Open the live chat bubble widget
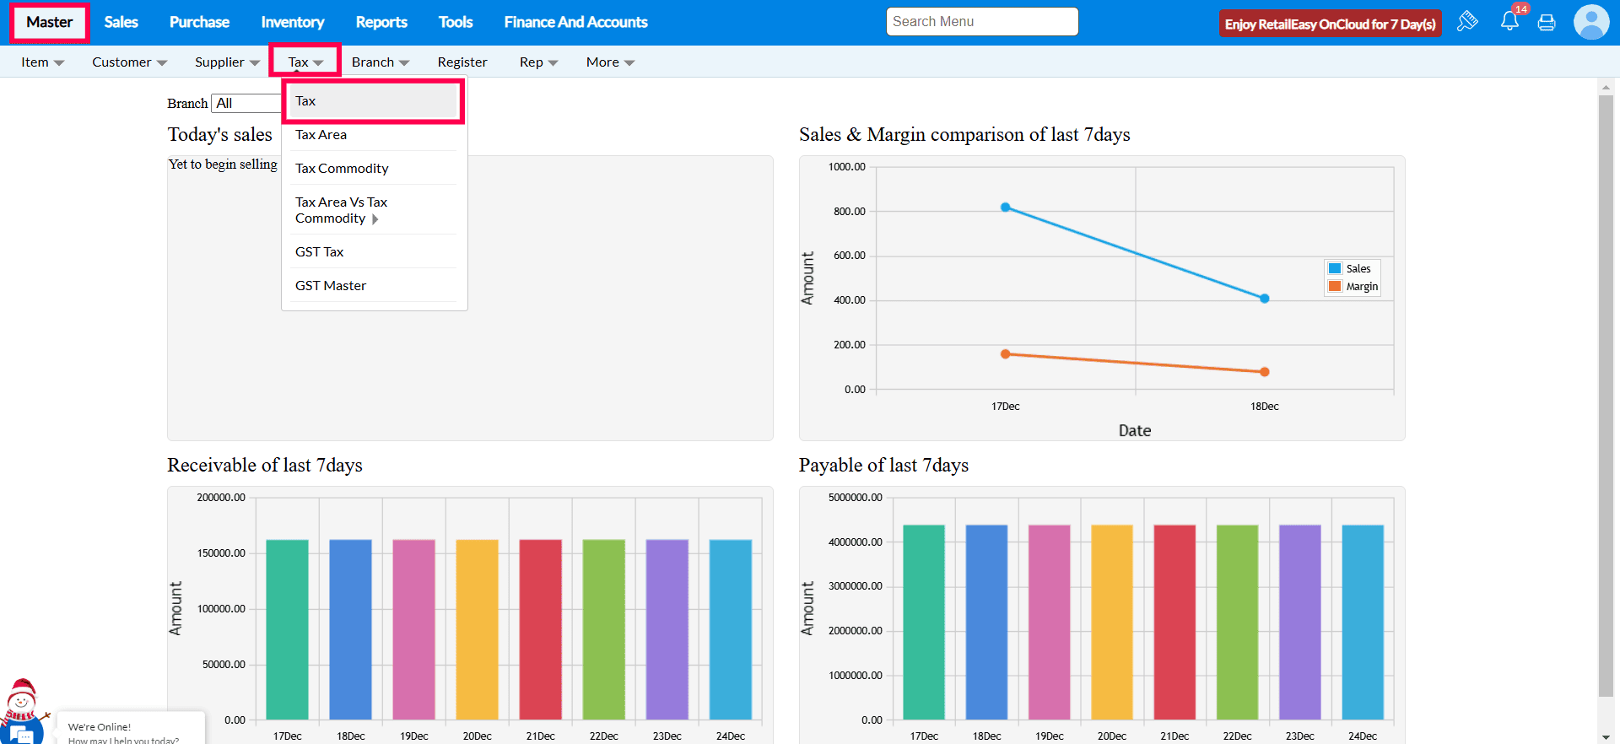Viewport: 1620px width, 744px height. (x=21, y=733)
